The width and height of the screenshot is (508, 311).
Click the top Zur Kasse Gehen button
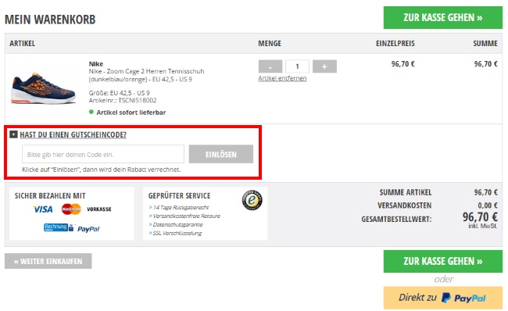tap(443, 17)
